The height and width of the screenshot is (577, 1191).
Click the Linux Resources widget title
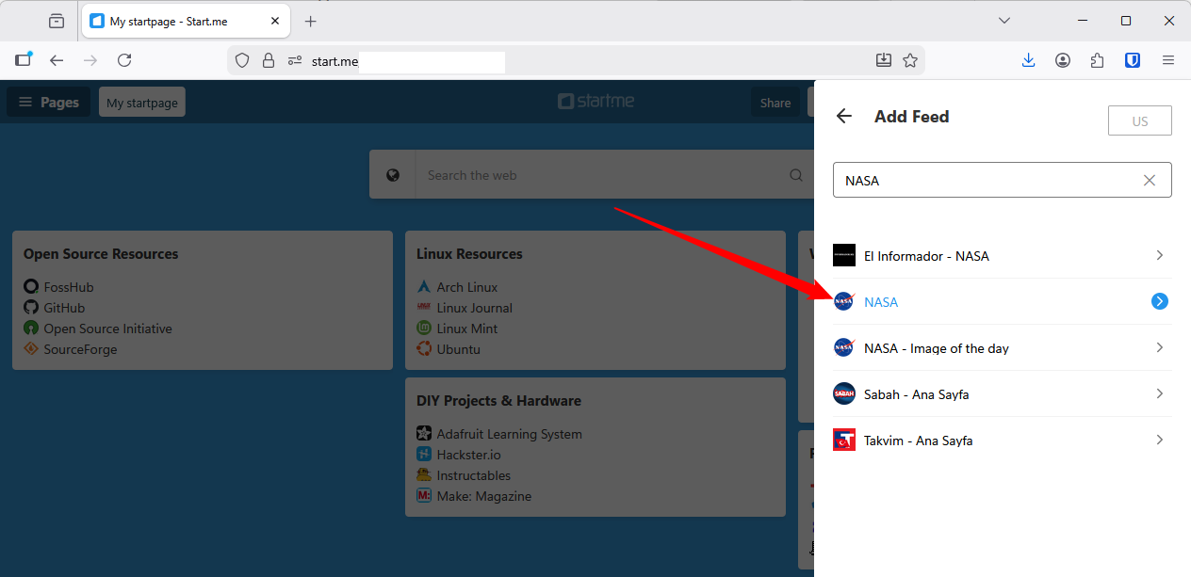[469, 253]
